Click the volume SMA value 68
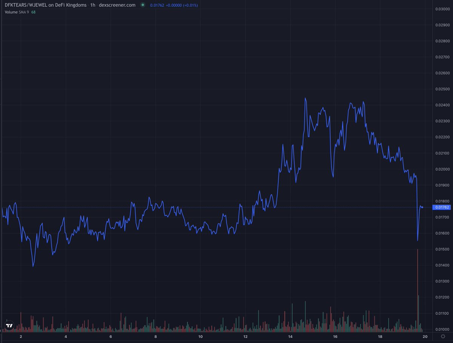Viewport: 453px width, 343px height. 34,12
